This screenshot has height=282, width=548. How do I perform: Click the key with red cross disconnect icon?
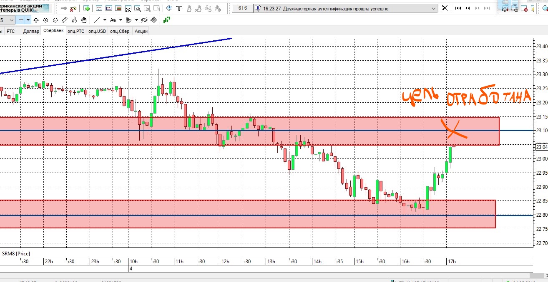click(73, 8)
